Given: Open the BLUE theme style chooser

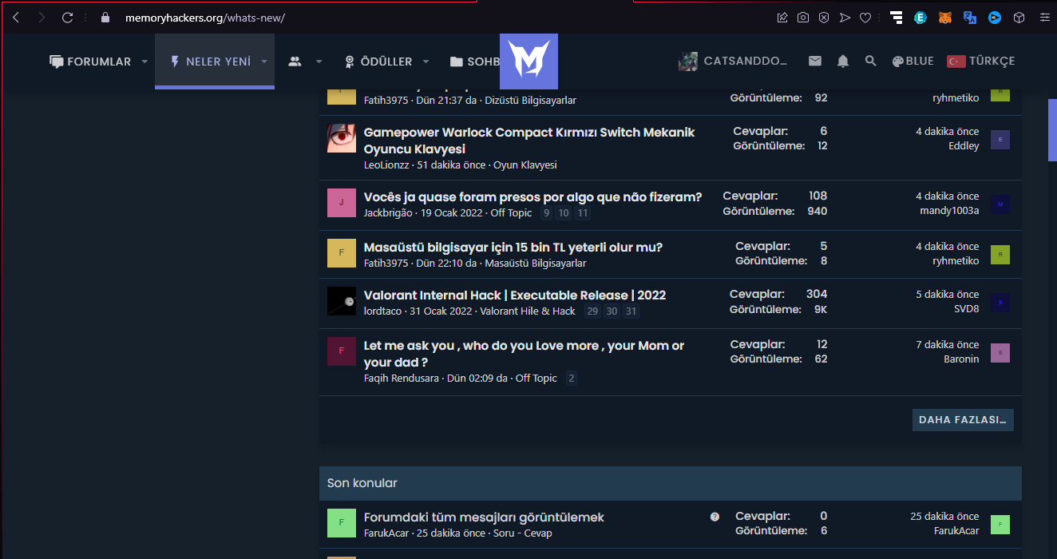Looking at the screenshot, I should [x=913, y=61].
